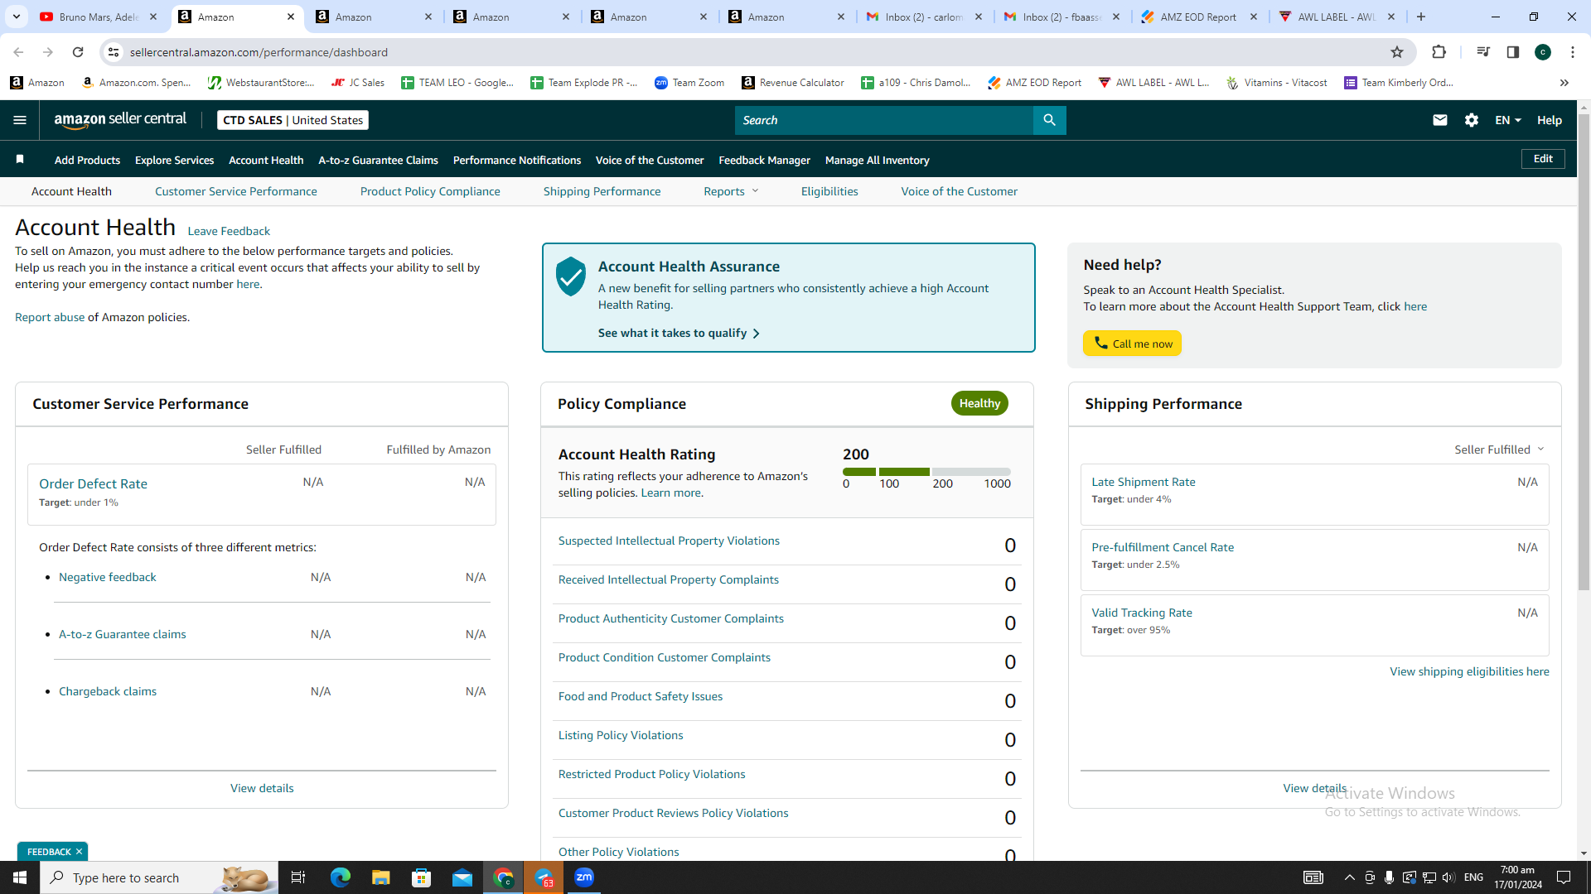Switch to the AMZ EOD Report browser tab
This screenshot has width=1591, height=894.
coord(1197,17)
